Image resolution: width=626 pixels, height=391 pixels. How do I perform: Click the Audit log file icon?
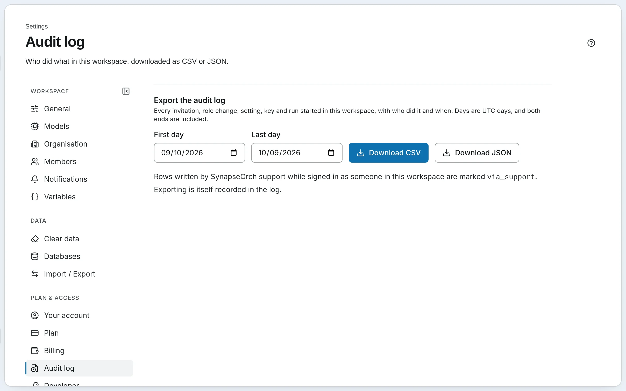[x=35, y=368]
